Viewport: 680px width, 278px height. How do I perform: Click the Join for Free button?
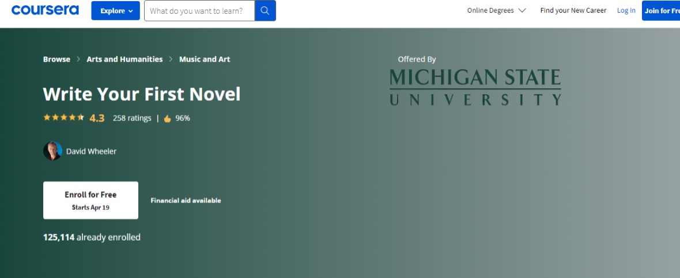pos(661,11)
